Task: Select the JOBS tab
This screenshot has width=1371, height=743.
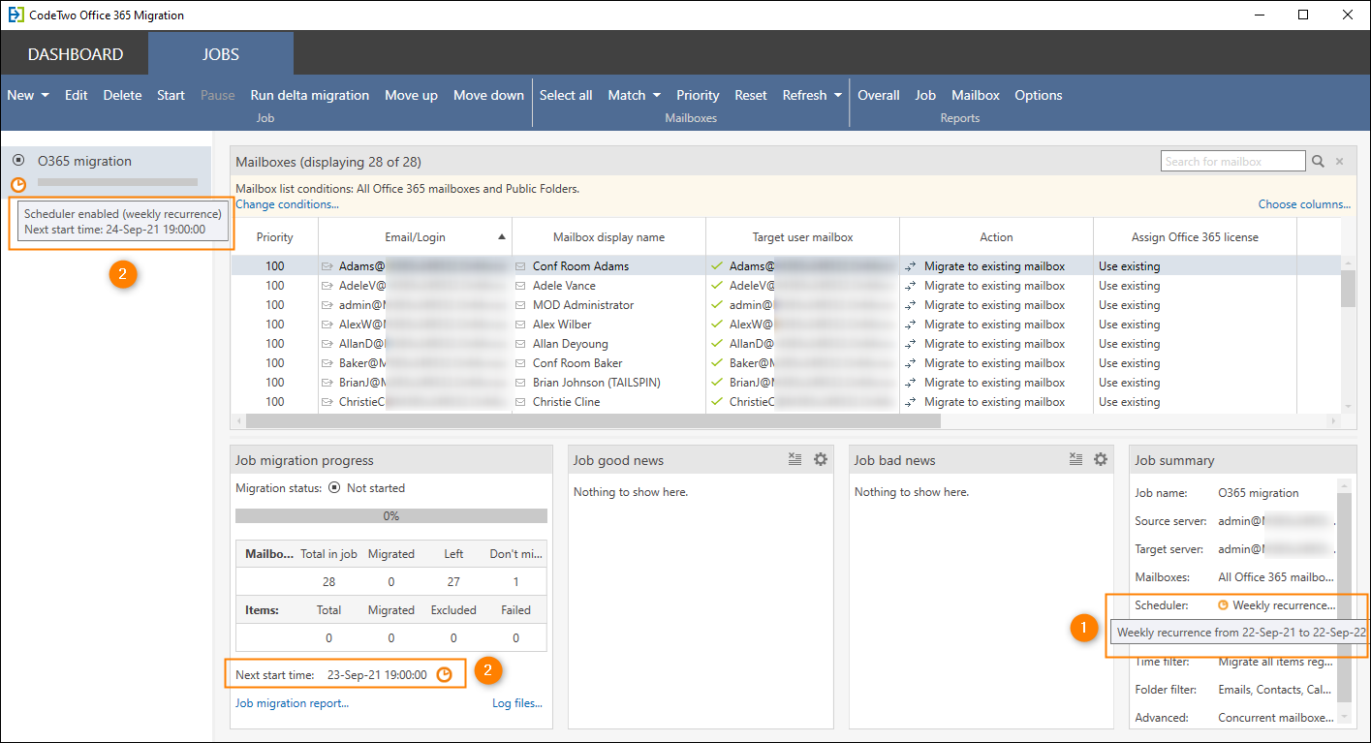Action: click(x=220, y=54)
